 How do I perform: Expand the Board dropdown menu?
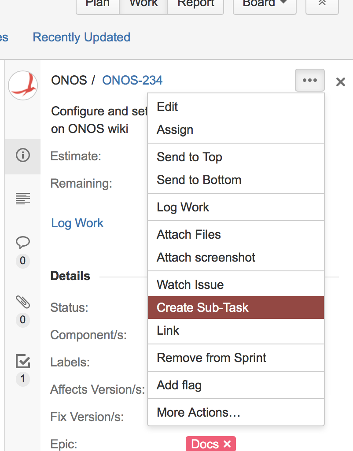264,4
